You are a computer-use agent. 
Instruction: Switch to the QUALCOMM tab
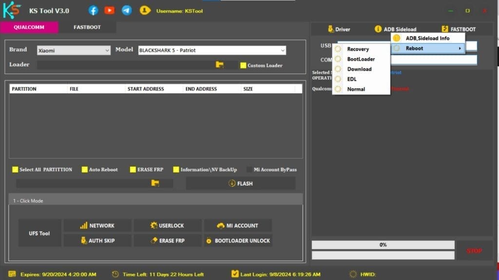pos(29,27)
